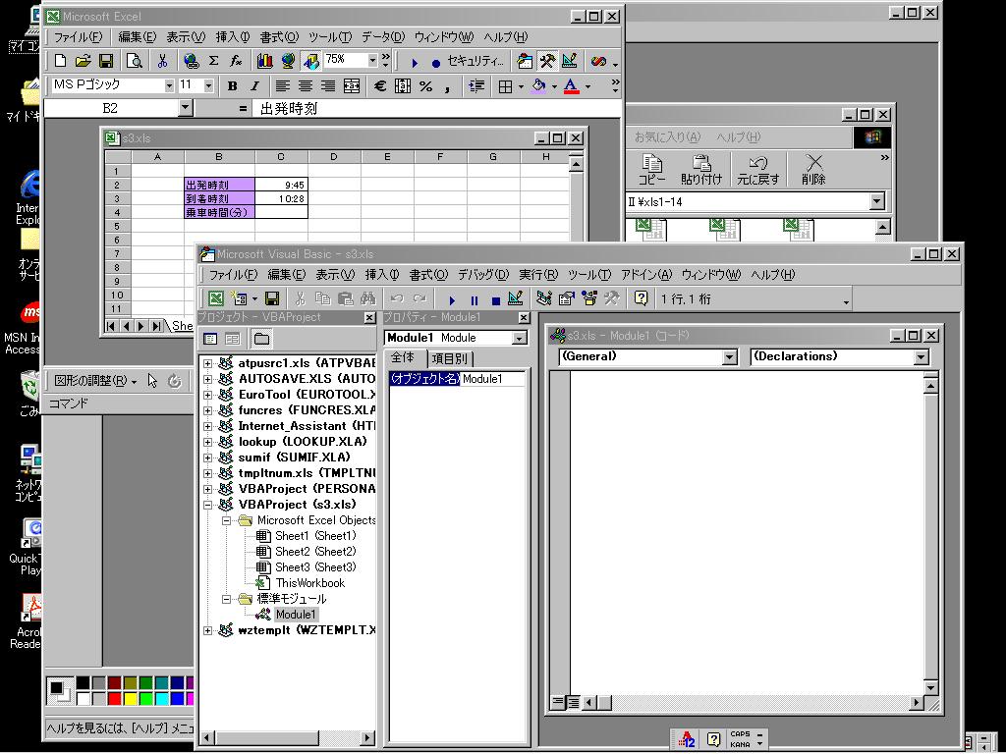Toggle Italic formatting in Excel

[254, 86]
